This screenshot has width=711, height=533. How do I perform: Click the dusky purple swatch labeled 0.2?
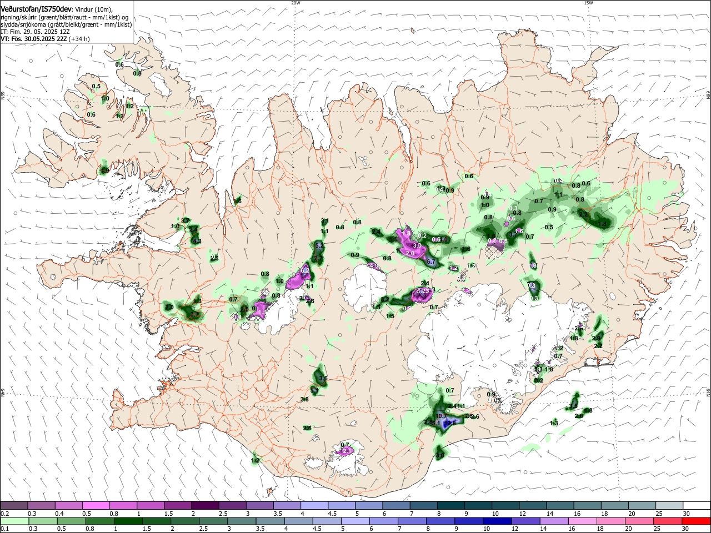pyautogui.click(x=14, y=505)
